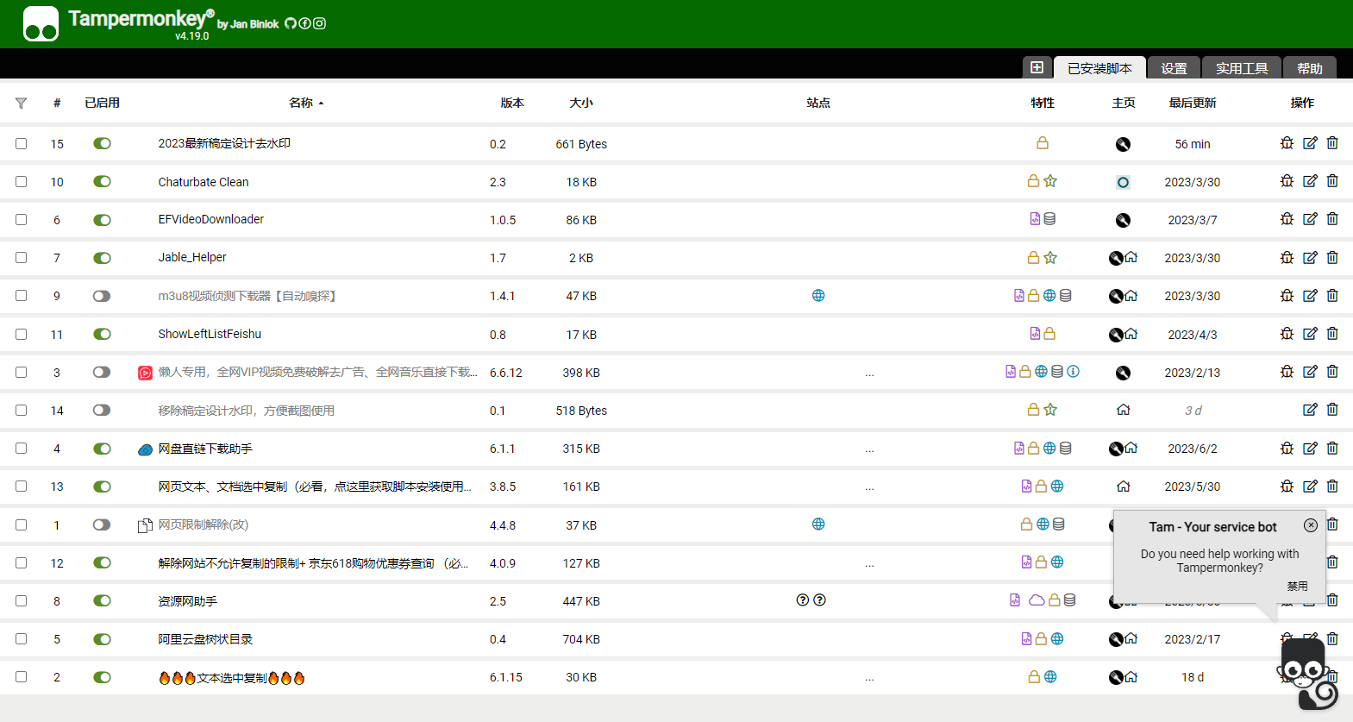Open the Chaturbate Clean script name
The image size is (1353, 722).
coord(204,182)
